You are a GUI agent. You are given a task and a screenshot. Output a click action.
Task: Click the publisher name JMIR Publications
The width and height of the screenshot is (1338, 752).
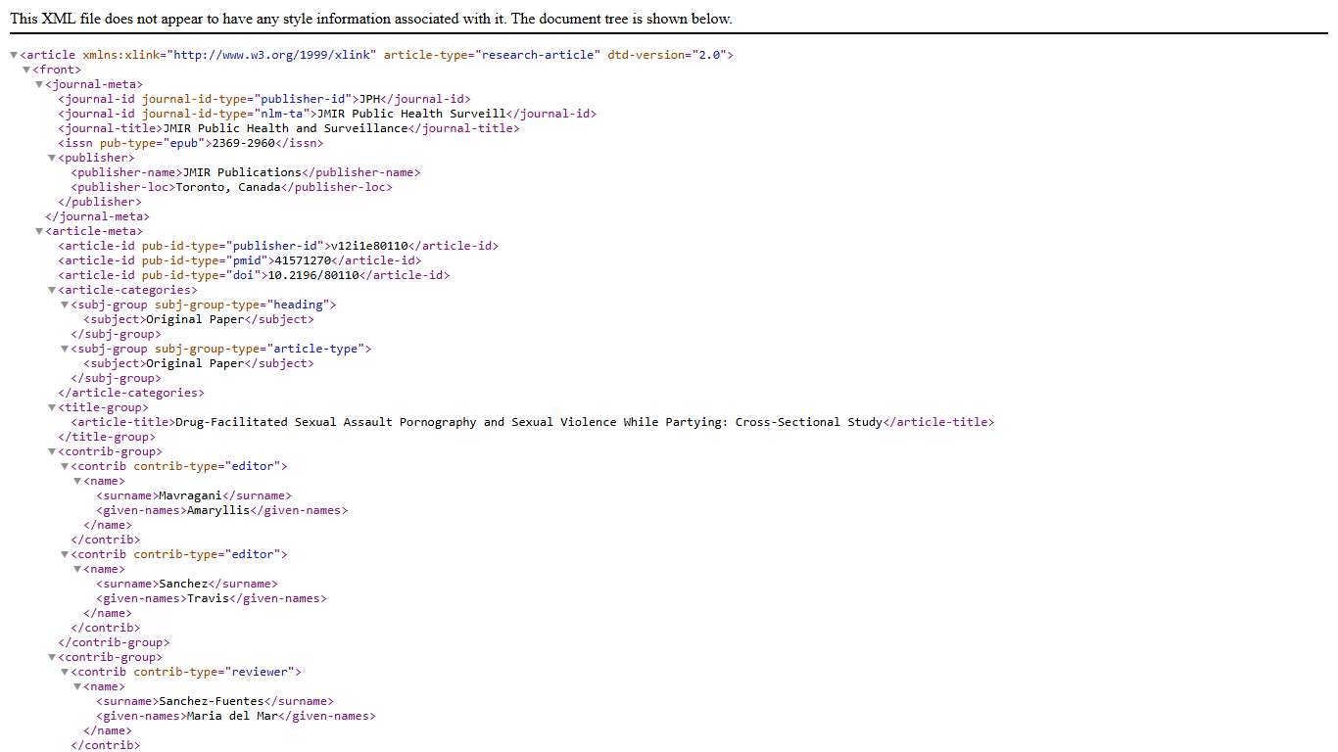242,172
